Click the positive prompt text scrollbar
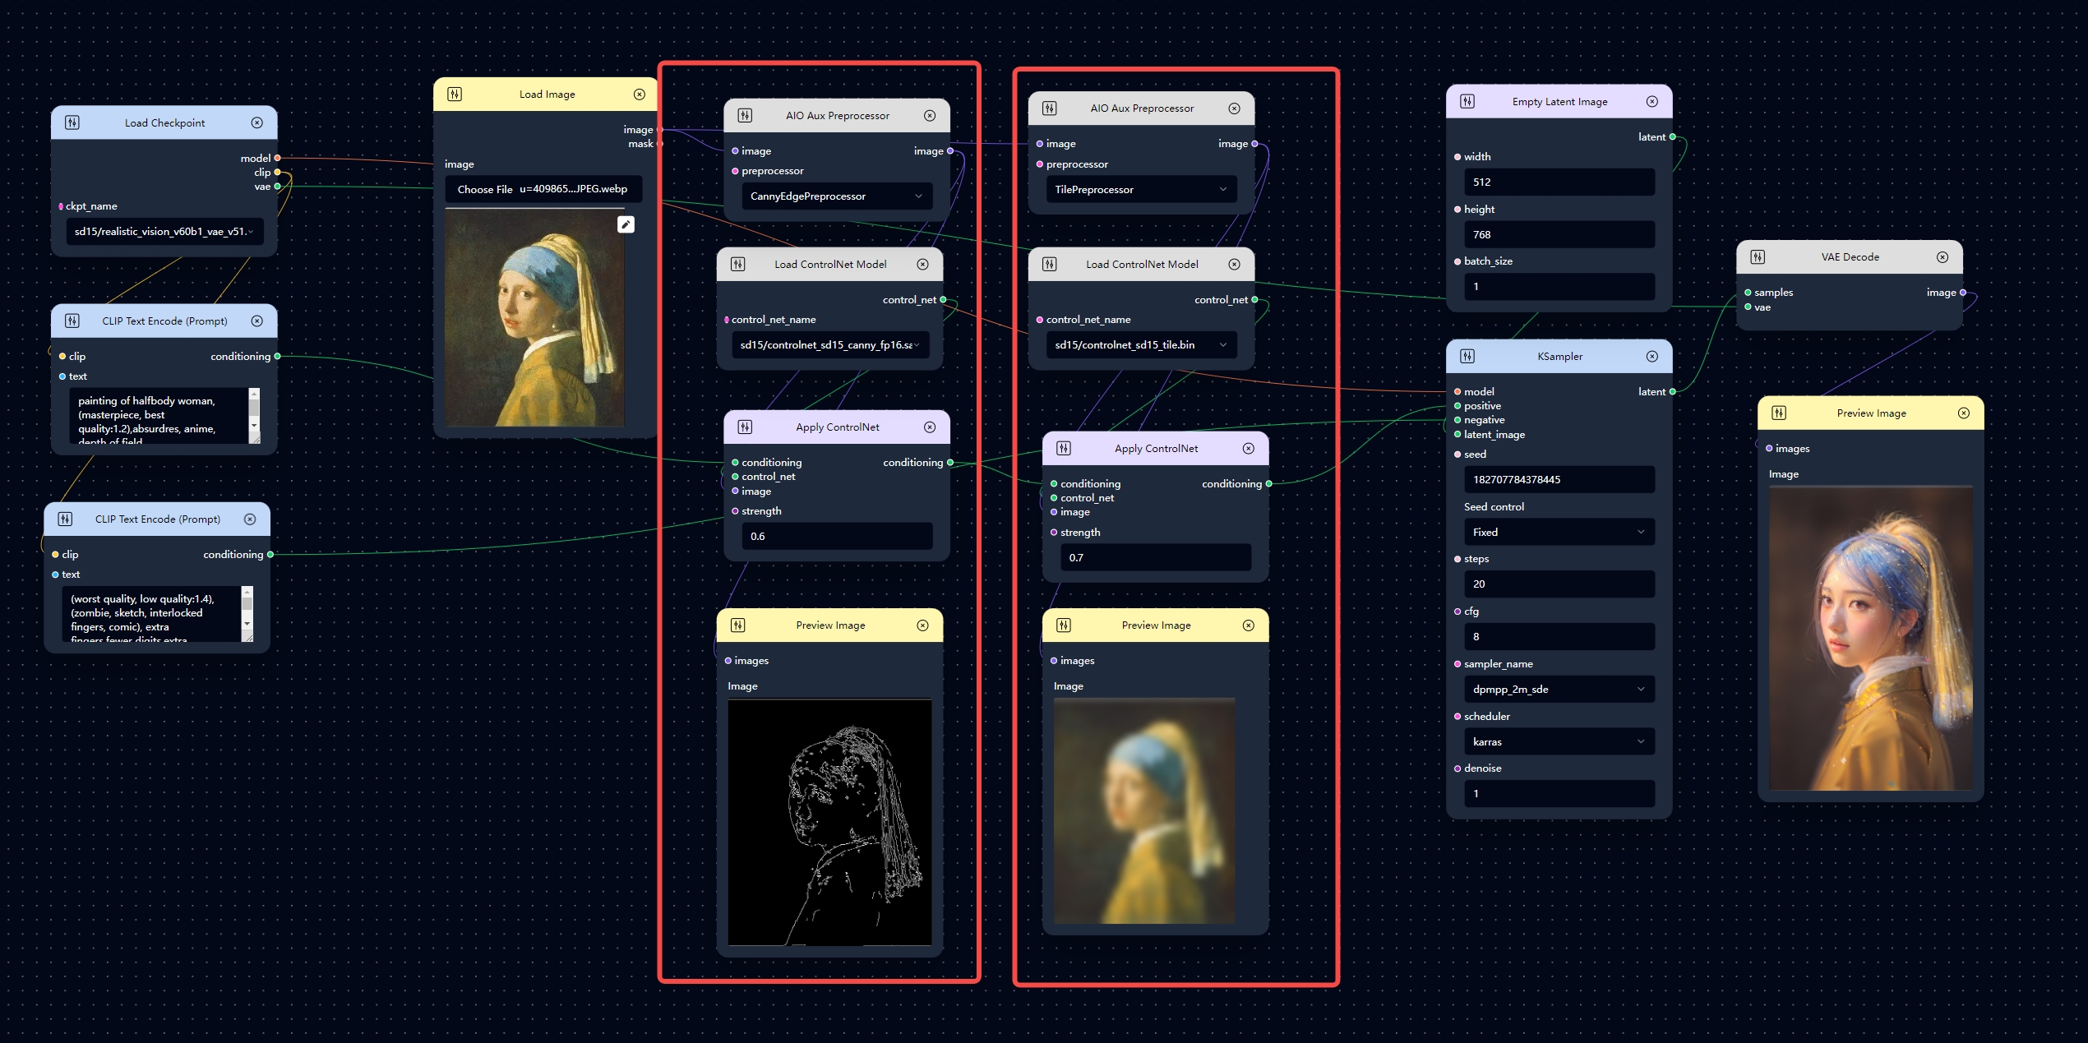Viewport: 2088px width, 1043px height. pos(254,409)
